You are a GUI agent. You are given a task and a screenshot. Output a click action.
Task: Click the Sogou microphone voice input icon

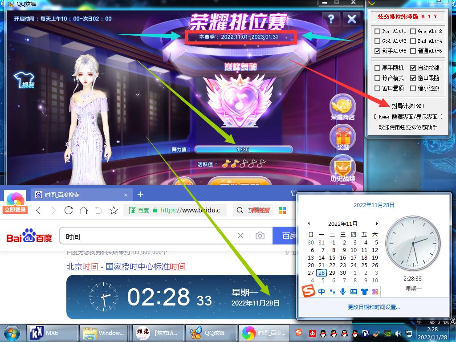tap(343, 291)
